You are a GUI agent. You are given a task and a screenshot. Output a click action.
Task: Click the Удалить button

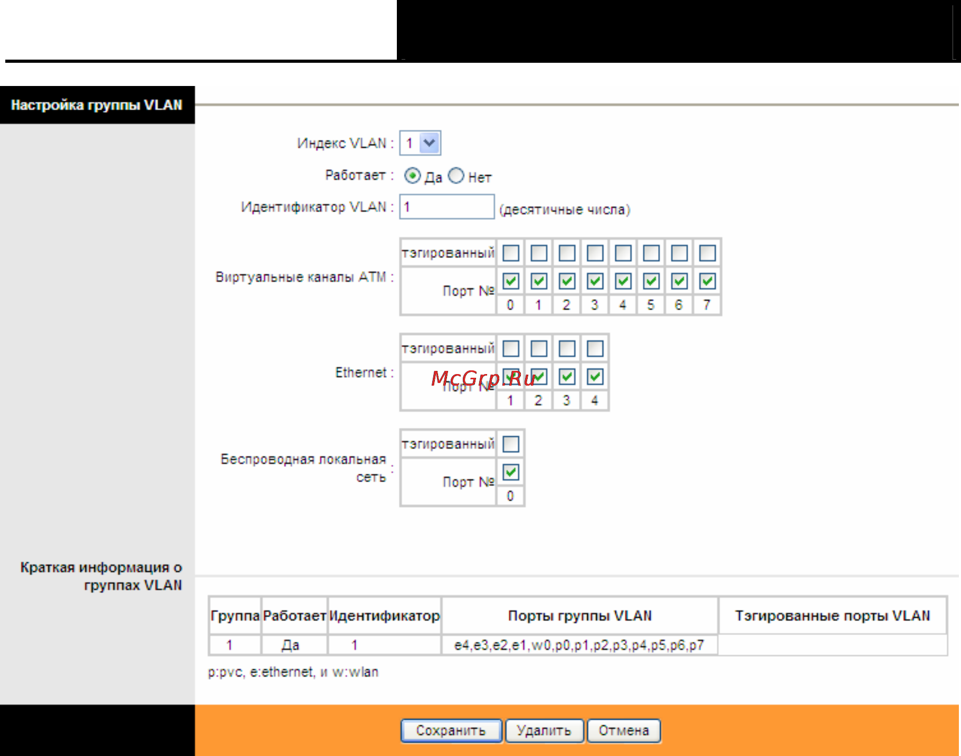pos(544,731)
